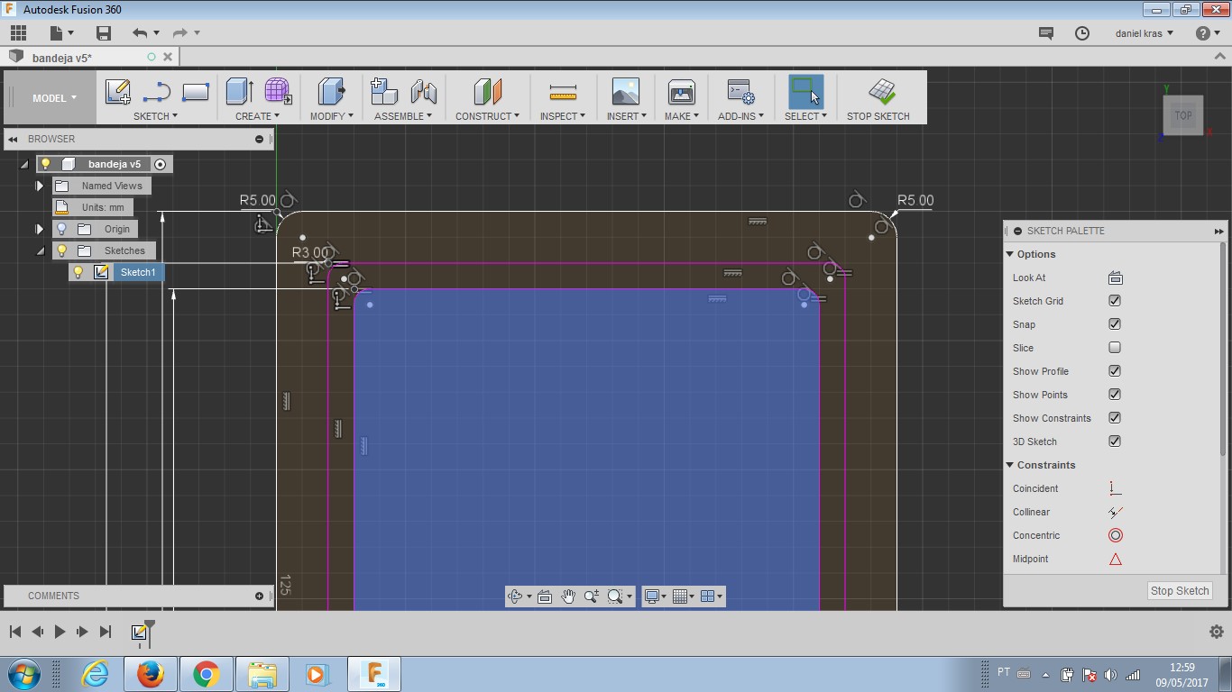Expand the Origin folder
Screen dimensions: 1232x692
(40, 229)
